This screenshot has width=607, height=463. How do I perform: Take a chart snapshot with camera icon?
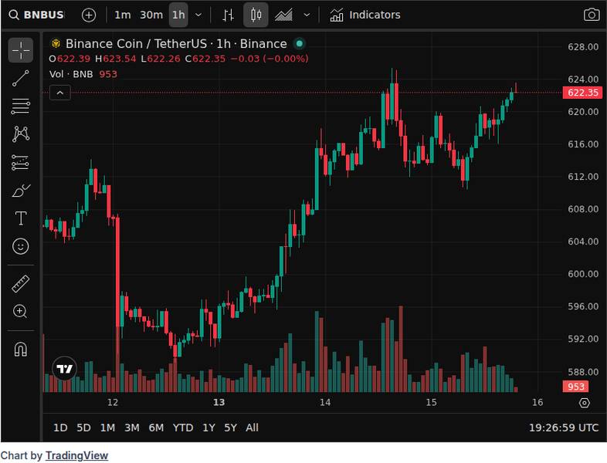[x=592, y=15]
